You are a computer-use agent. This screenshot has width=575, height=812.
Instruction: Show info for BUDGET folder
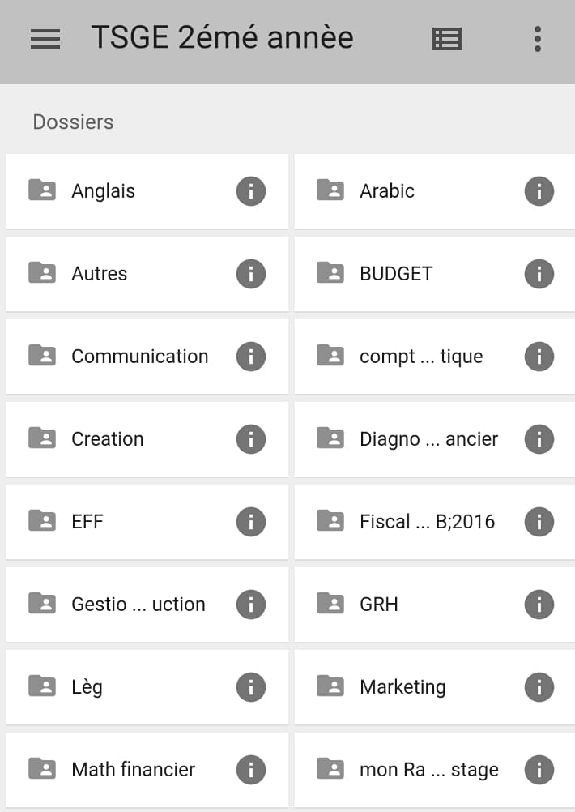point(539,273)
